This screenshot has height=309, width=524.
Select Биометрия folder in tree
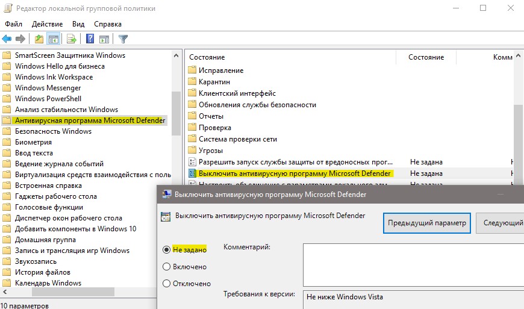pos(33,142)
